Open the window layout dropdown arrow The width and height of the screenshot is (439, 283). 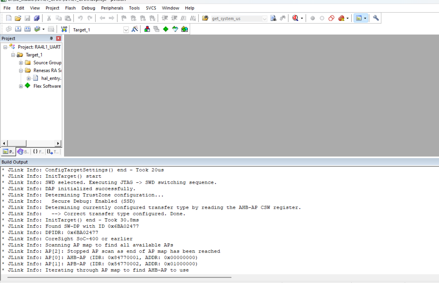[365, 18]
